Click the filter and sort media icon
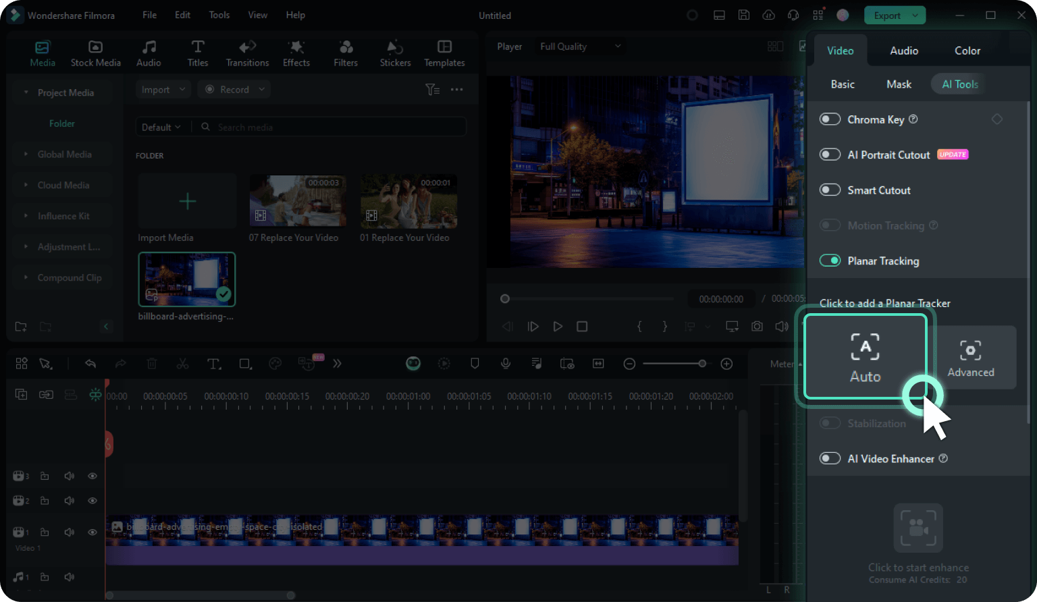 [433, 90]
